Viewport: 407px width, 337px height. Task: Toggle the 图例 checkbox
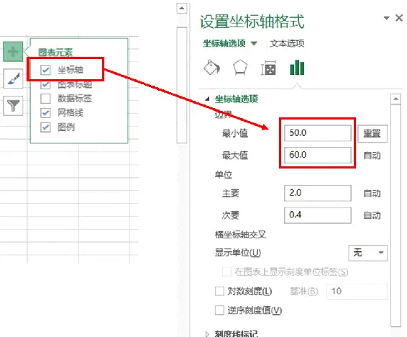[x=45, y=127]
